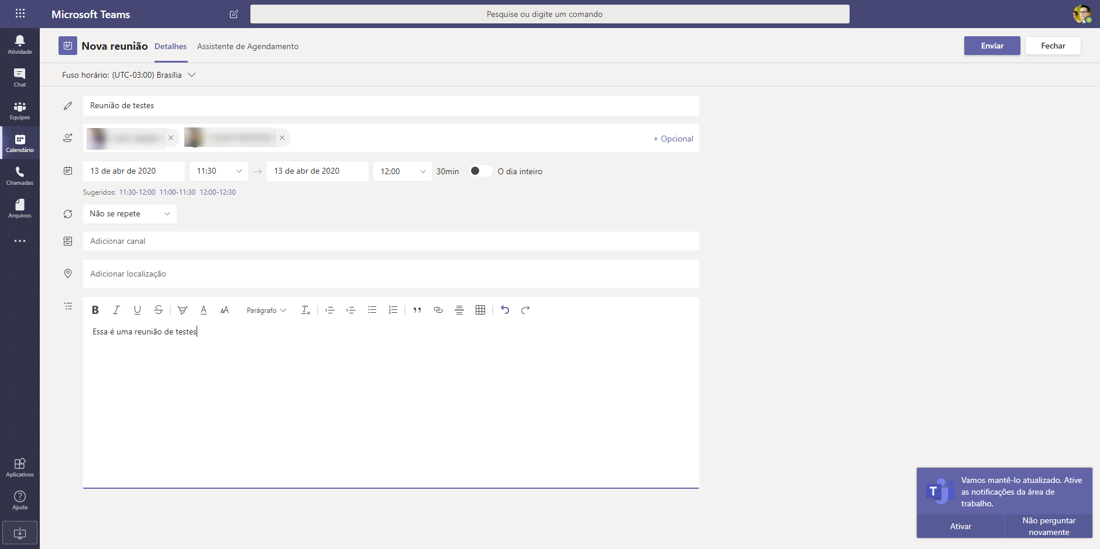This screenshot has height=549, width=1100.
Task: Open Atividade in the sidebar
Action: coord(20,44)
